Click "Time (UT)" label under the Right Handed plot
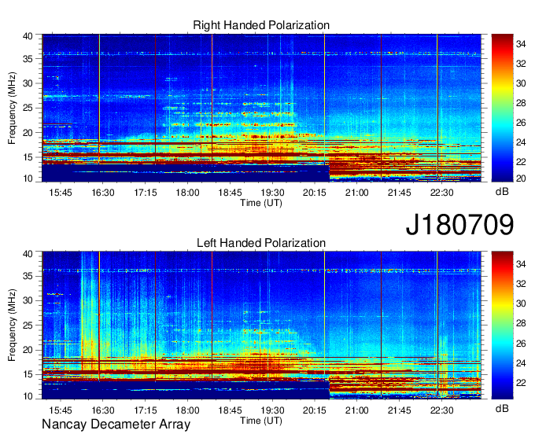Image resolution: width=535 pixels, height=434 pixels. click(x=261, y=203)
